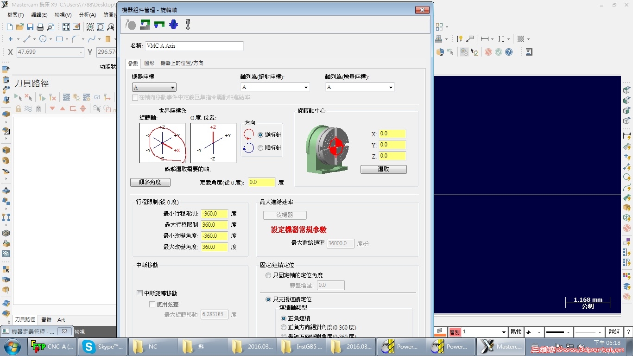Open the NC folder on the taskbar
The width and height of the screenshot is (633, 356).
pyautogui.click(x=153, y=346)
